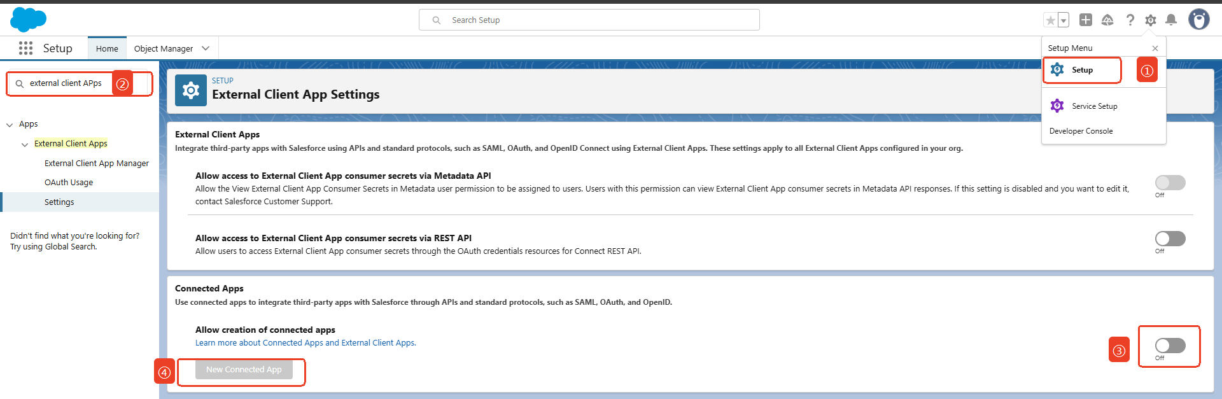Click the SETUP breadcrumb label

[223, 81]
